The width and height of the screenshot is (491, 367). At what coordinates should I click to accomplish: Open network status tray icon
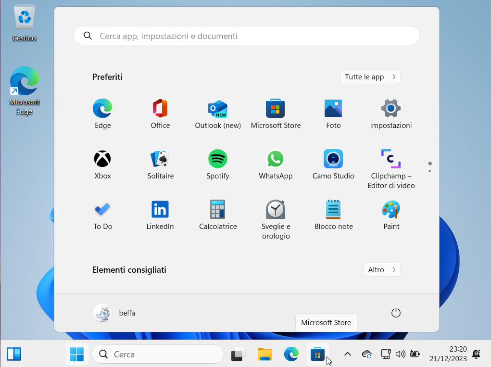[x=386, y=354]
